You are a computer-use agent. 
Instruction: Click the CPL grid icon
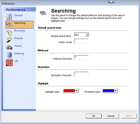pyautogui.click(x=9, y=63)
